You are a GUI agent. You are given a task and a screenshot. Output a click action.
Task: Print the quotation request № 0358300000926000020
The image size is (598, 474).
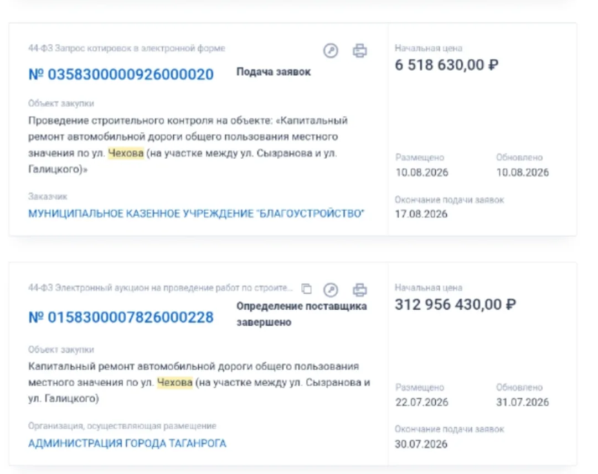(360, 50)
